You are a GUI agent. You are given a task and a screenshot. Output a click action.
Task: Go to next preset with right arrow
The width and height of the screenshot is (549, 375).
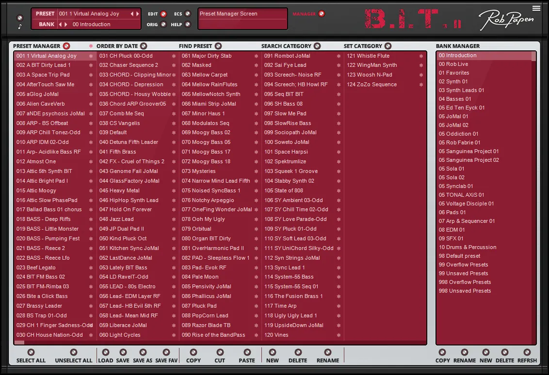pos(137,14)
